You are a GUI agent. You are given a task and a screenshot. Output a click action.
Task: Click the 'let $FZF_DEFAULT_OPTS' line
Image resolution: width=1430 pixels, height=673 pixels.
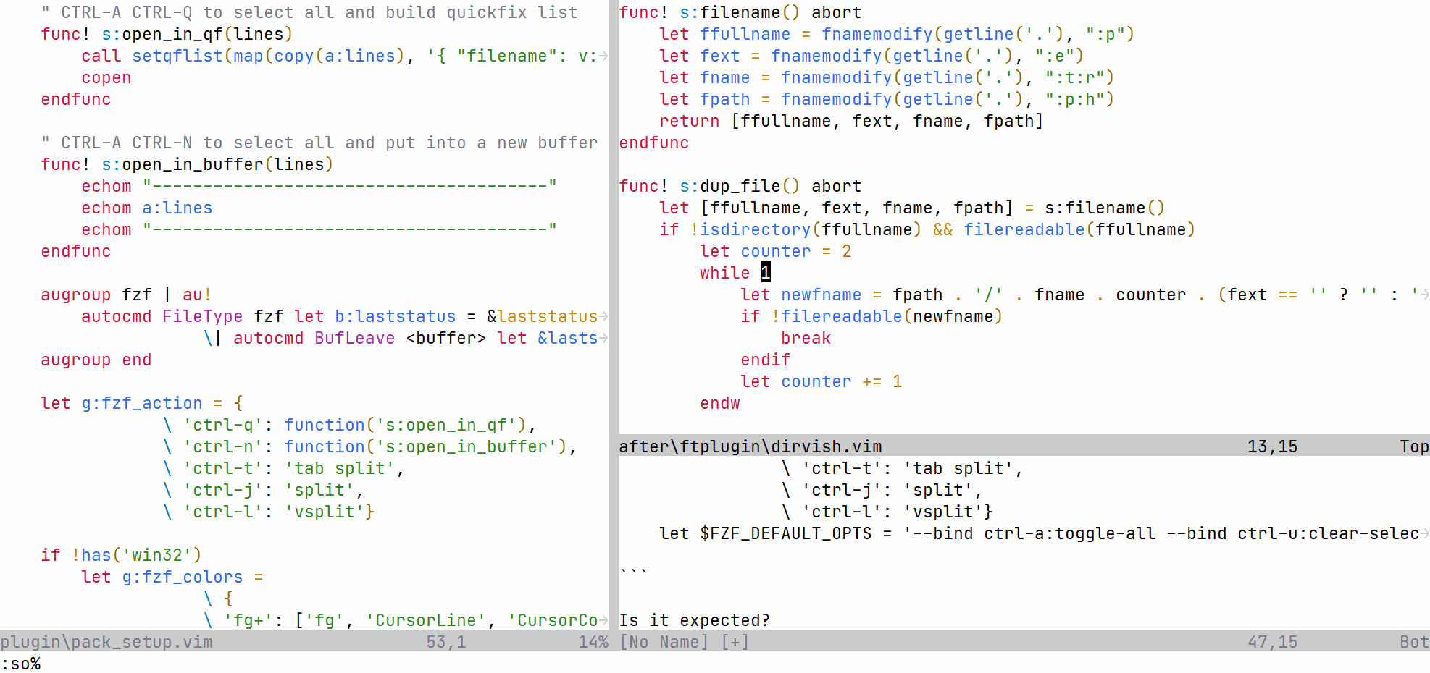[x=1045, y=533]
